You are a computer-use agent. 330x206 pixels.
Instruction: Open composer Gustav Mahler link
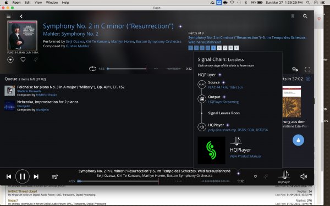coord(78,46)
